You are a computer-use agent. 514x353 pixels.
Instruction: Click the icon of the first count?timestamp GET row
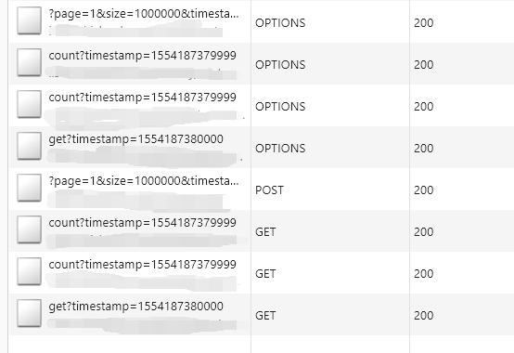tap(29, 229)
